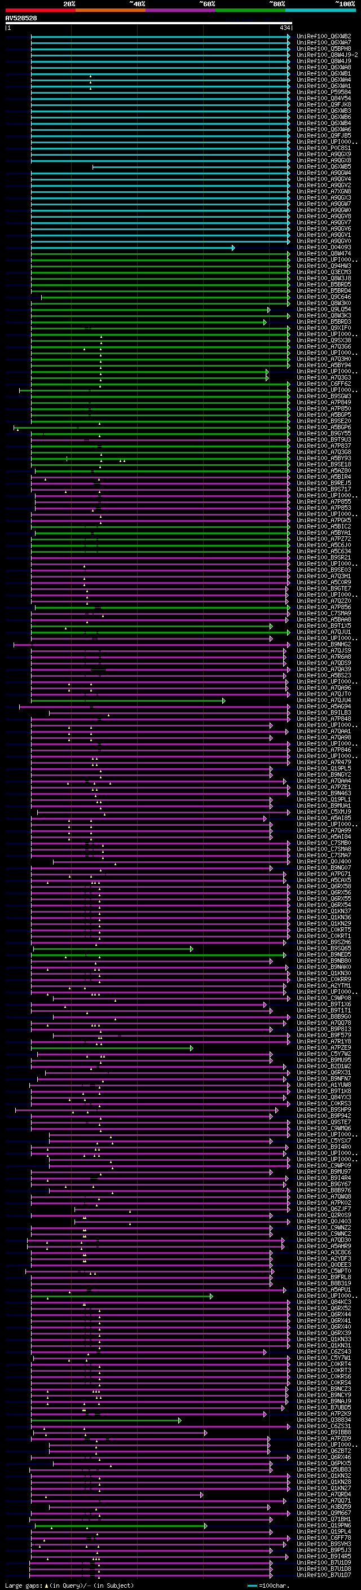Select the UniRef100_A7Q3H0 label
Viewport: 361px width, 1590px height.
(x=324, y=359)
